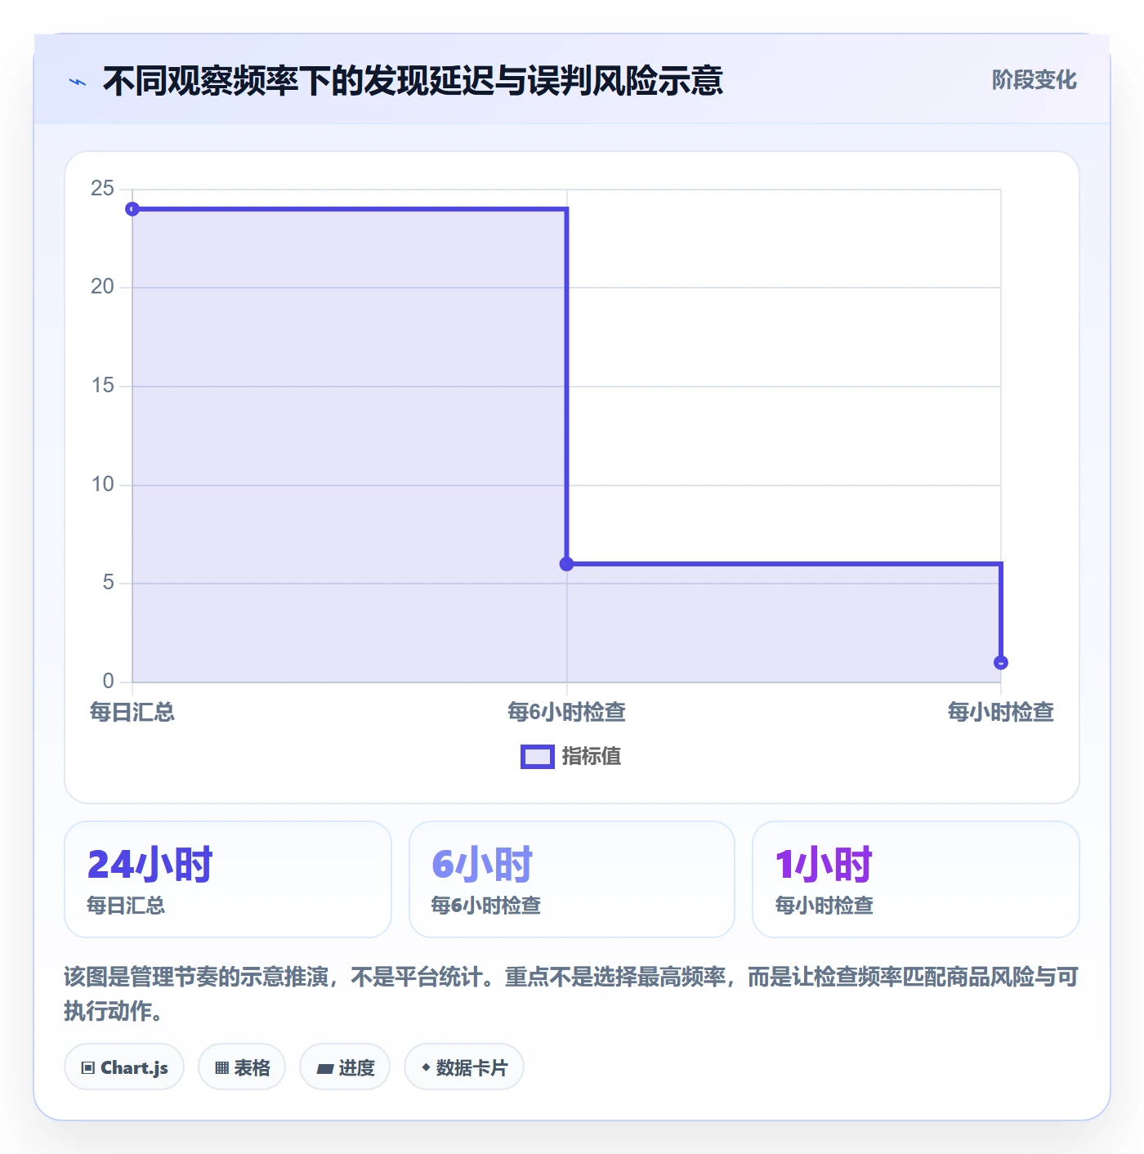Click the 数据卡片 tag label
Viewport: 1144px width, 1154px height.
pos(471,1068)
